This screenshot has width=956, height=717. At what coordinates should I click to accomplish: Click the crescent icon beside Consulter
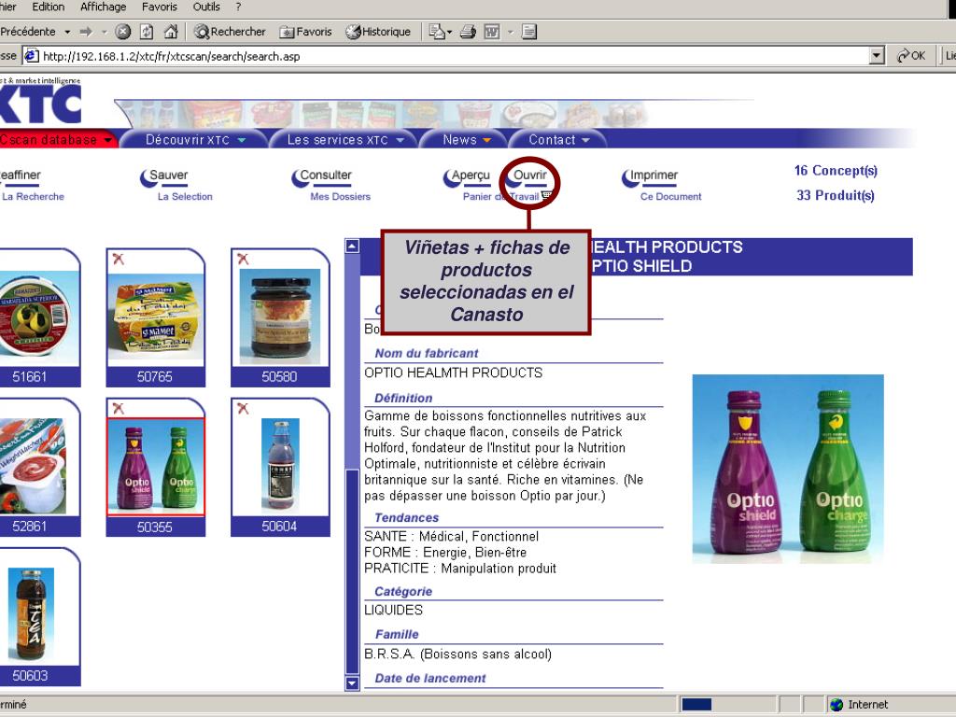[300, 178]
